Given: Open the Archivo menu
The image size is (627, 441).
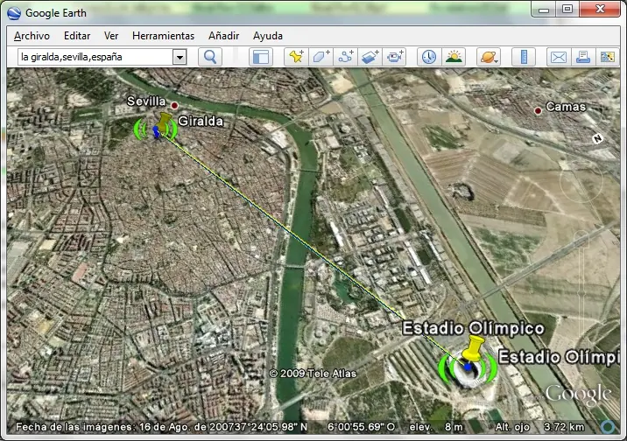Looking at the screenshot, I should 32,36.
